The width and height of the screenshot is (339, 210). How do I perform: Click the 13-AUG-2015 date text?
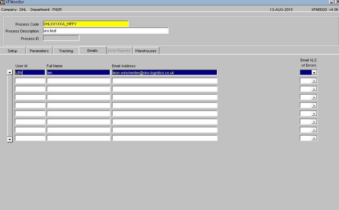click(x=281, y=10)
